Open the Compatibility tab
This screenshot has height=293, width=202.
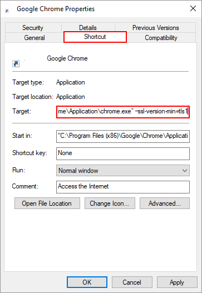(x=161, y=38)
